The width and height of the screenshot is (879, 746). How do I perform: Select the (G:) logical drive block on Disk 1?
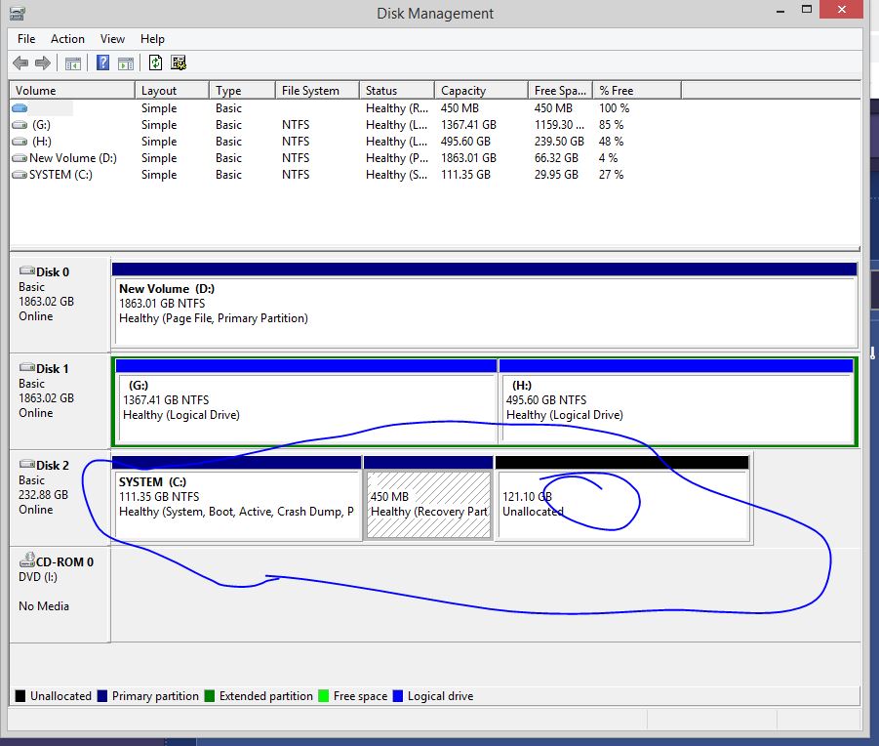click(306, 401)
